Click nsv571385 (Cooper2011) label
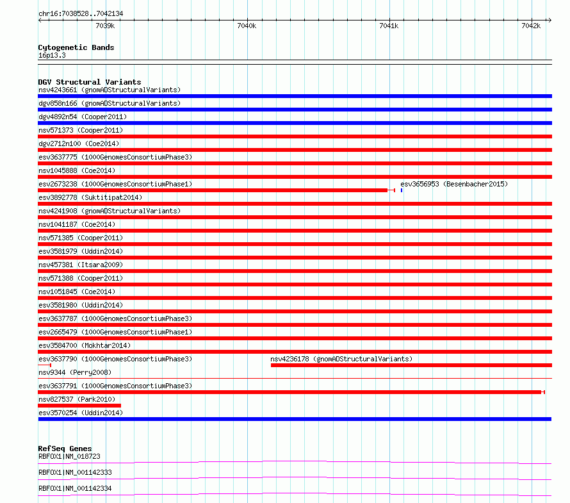 click(81, 238)
